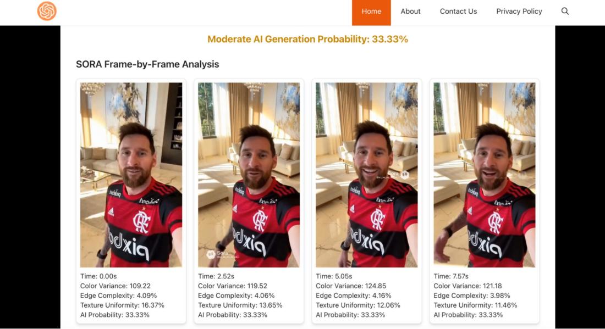Image resolution: width=605 pixels, height=329 pixels.
Task: Select the frame thumbnail at 2.52s
Action: 249,175
